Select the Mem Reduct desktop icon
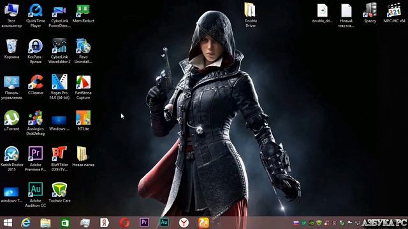Screen dimensions: 408x229 84,13
